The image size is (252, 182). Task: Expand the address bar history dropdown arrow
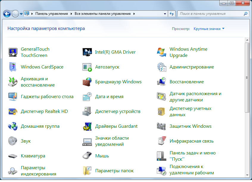pyautogui.click(x=165, y=14)
